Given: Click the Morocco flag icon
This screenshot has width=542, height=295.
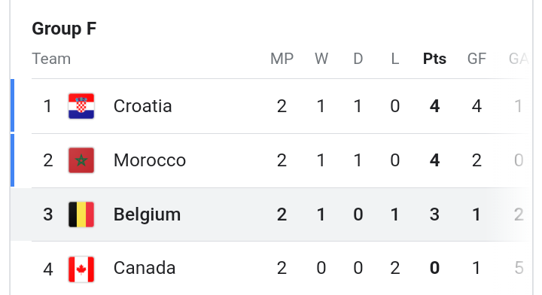Looking at the screenshot, I should (81, 160).
